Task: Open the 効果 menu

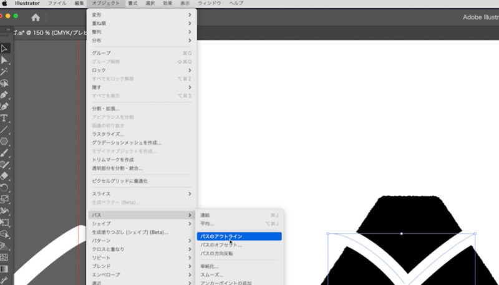Action: click(x=167, y=3)
